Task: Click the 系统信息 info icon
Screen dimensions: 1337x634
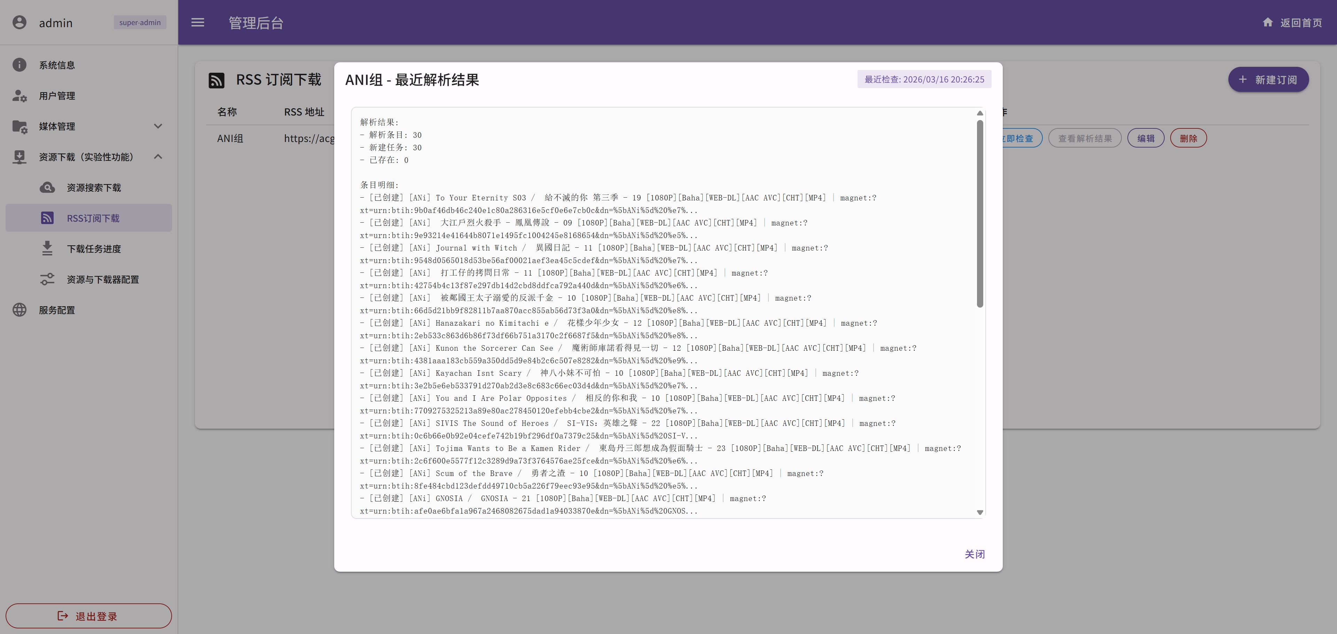Action: tap(19, 65)
